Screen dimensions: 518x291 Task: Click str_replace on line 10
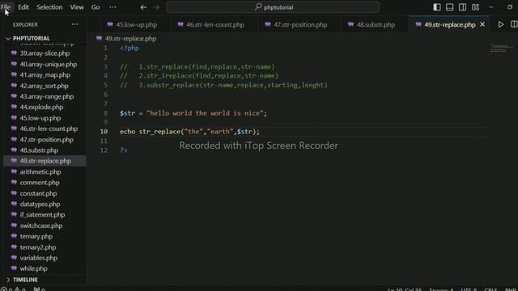point(159,132)
